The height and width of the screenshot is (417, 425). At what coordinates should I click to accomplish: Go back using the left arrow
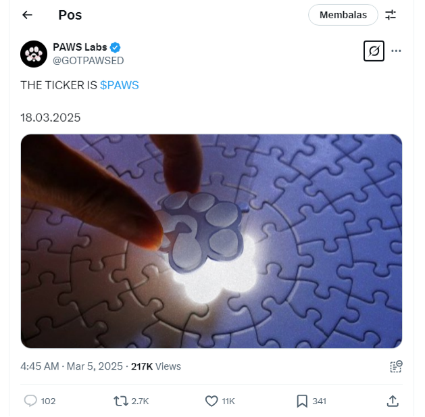[27, 15]
